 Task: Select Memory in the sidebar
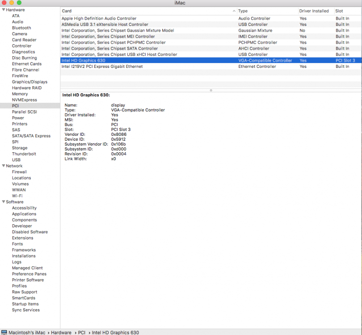(x=20, y=94)
